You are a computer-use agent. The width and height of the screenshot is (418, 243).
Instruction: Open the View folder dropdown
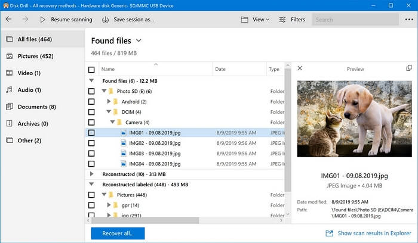click(254, 20)
